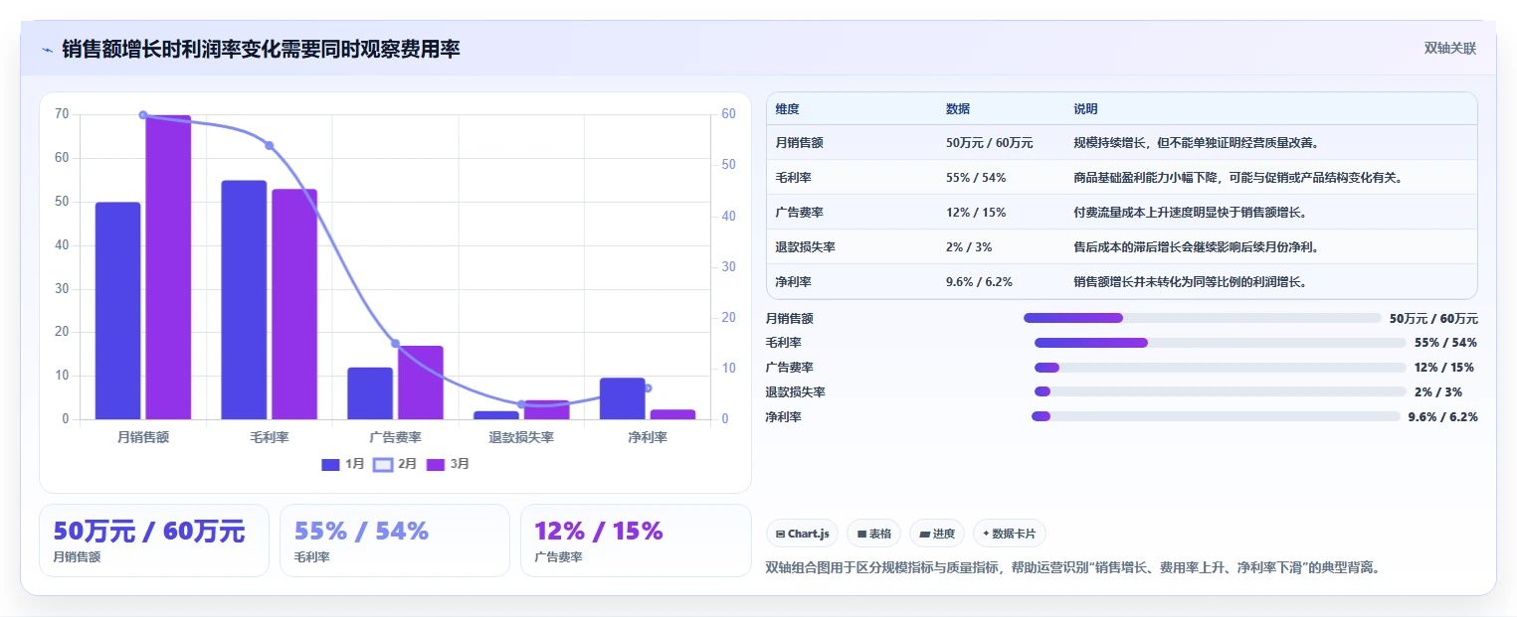This screenshot has height=617, width=1517.
Task: Click the 1月 bar for 净利率
Action: pos(623,398)
